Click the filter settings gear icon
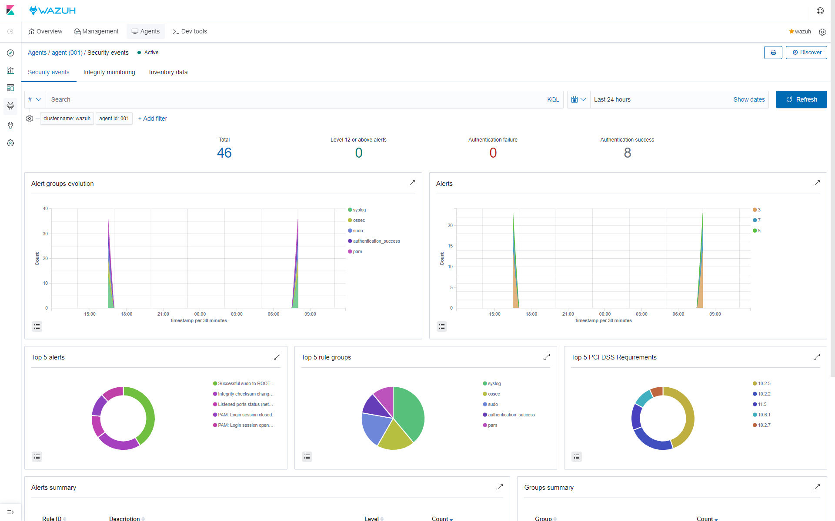Screen dimensions: 835x521 (x=29, y=119)
